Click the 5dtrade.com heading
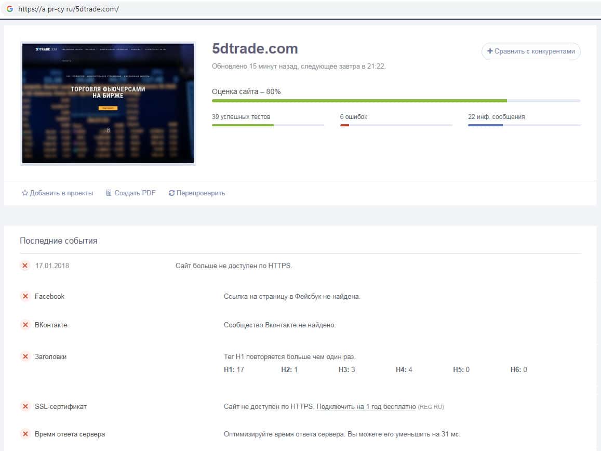Screen dimensions: 601x451 [255, 49]
